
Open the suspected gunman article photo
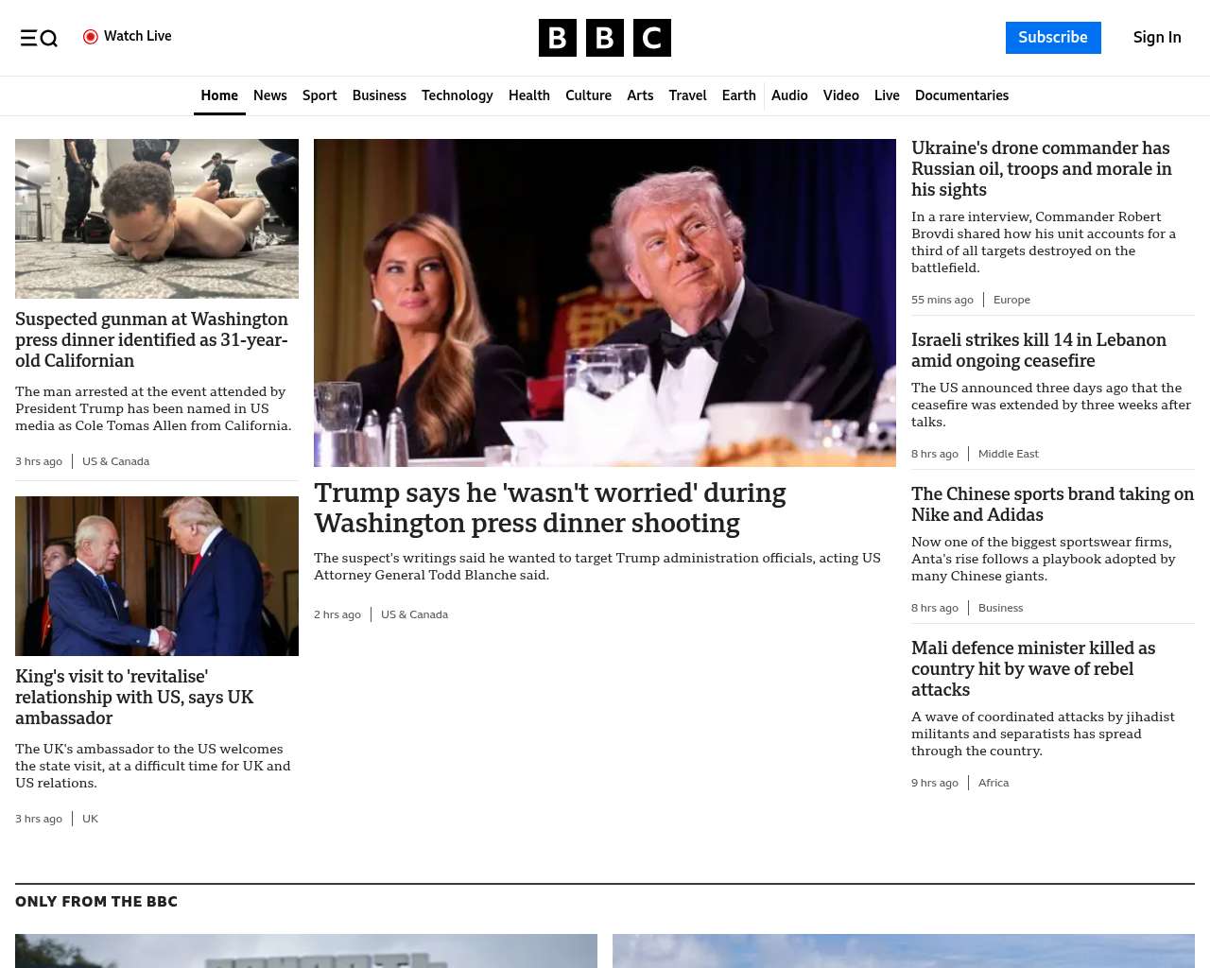pyautogui.click(x=157, y=218)
